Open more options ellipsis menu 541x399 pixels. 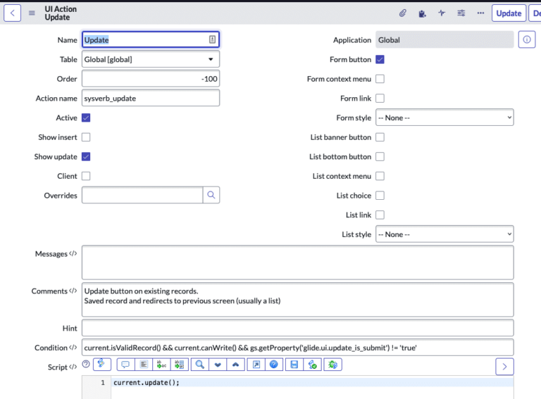tap(480, 13)
